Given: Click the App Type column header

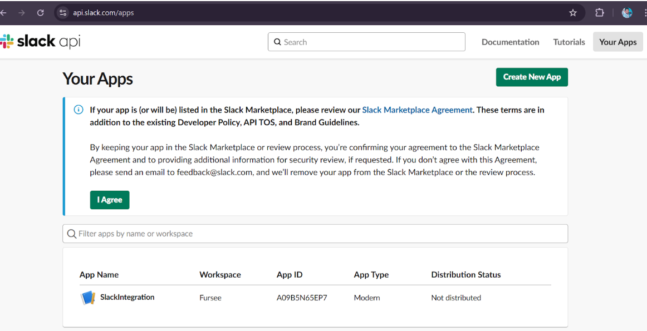Looking at the screenshot, I should pos(371,274).
